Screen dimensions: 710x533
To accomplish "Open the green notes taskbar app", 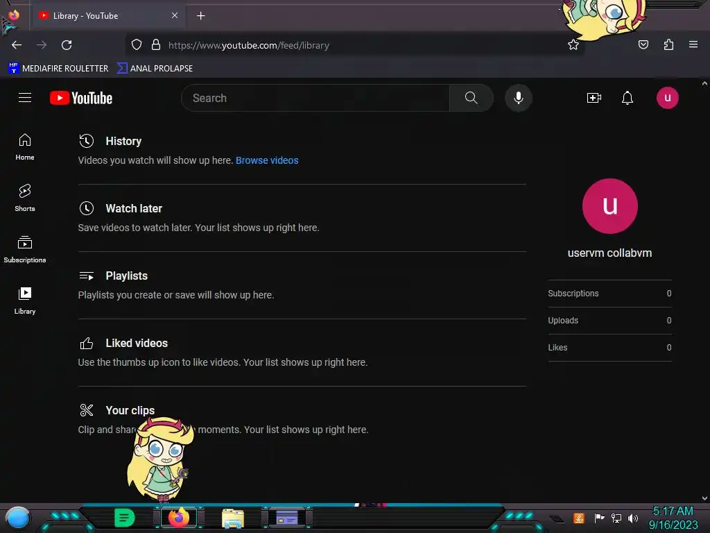I will pos(124,518).
